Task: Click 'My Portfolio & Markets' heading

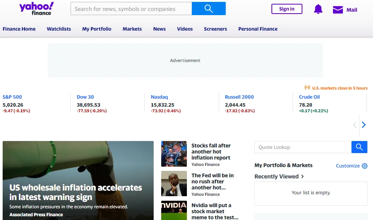Action: point(283,165)
